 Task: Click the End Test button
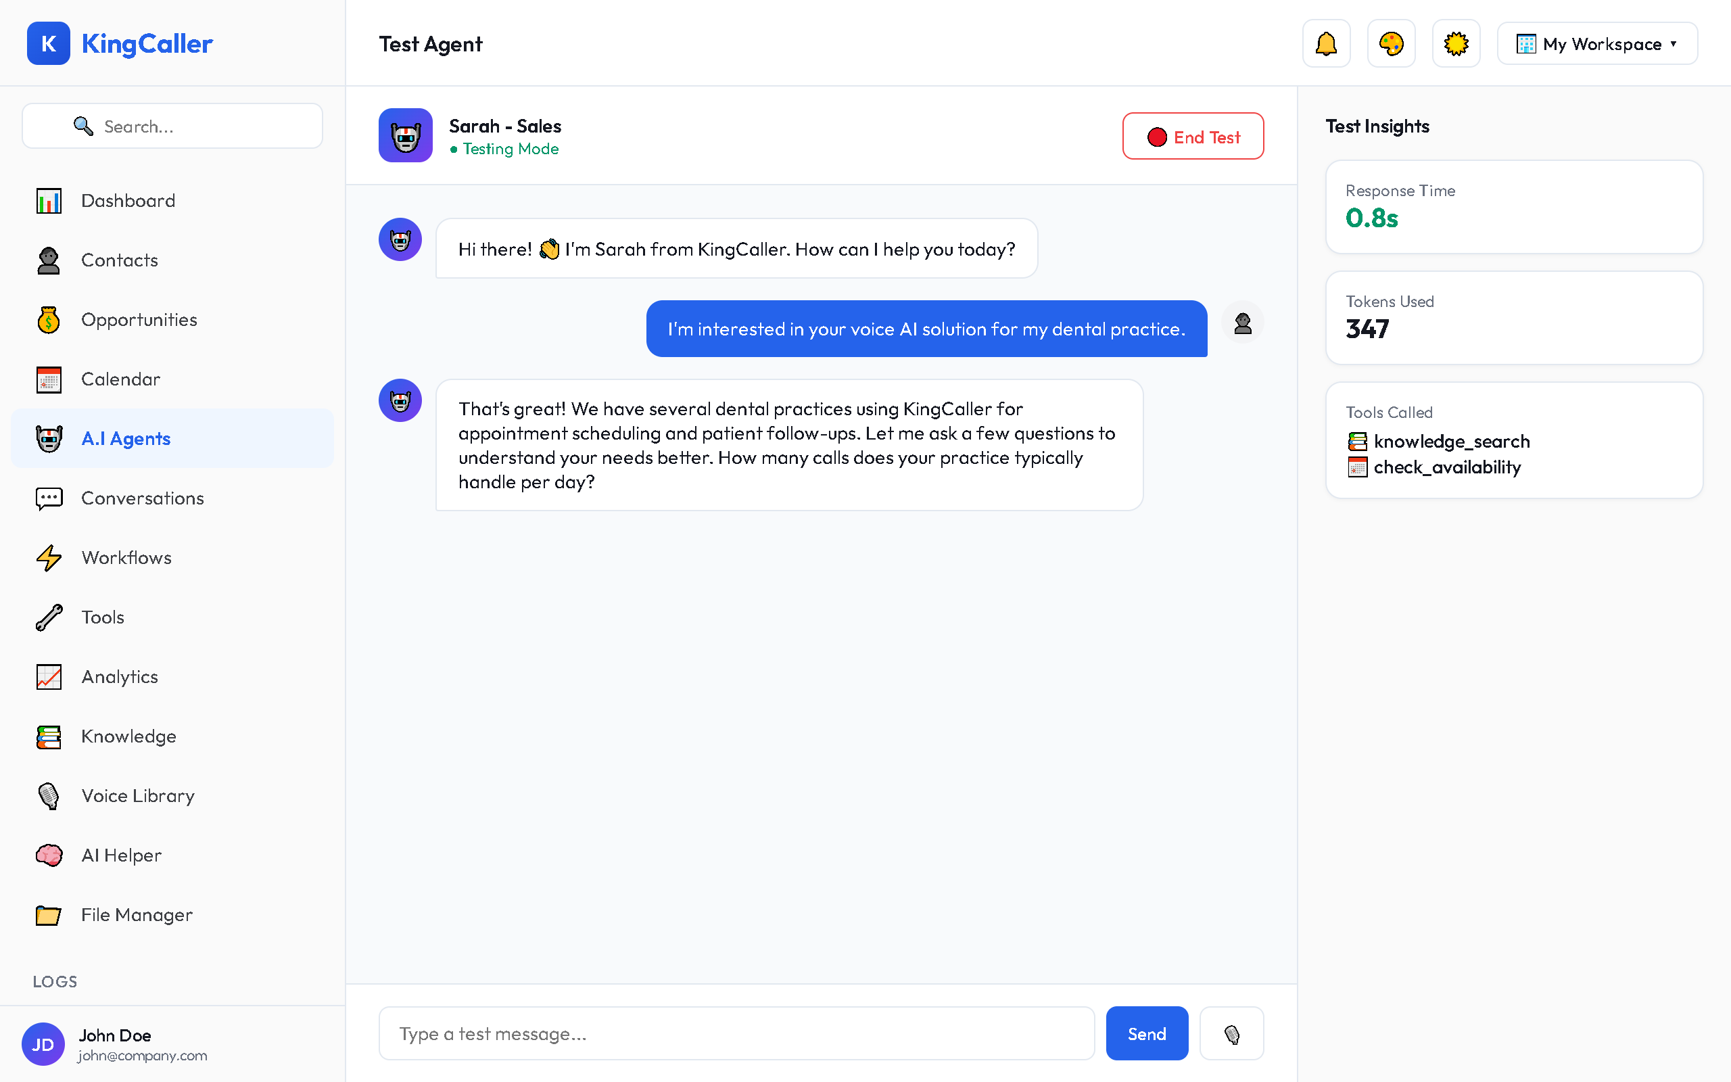1192,136
